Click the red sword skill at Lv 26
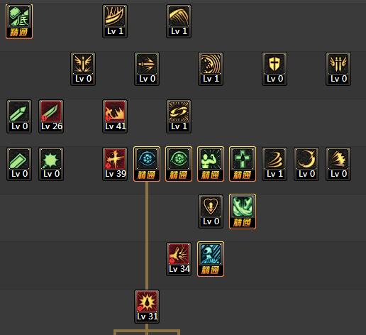Viewport: 366px width, 335px height. [x=51, y=116]
